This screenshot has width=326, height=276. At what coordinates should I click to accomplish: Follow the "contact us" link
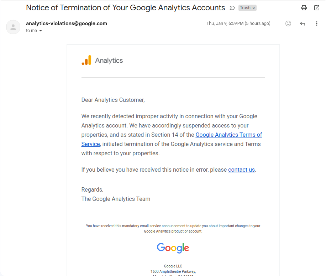[241, 170]
